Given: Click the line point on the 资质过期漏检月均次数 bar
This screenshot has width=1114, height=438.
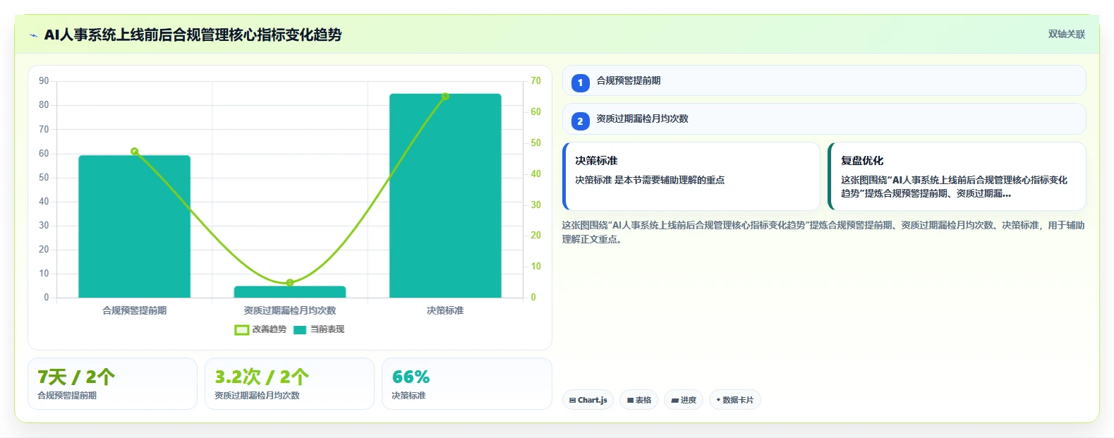Looking at the screenshot, I should pyautogui.click(x=290, y=283).
